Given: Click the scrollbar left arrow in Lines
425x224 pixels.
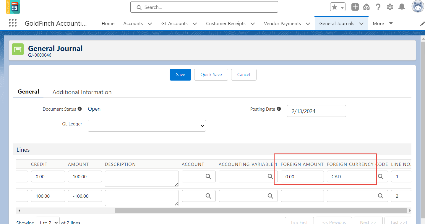Looking at the screenshot, I should (19, 210).
